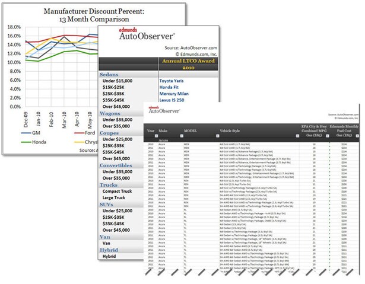Select Over $45,000 under SUVs
The height and width of the screenshot is (284, 365).
click(x=116, y=230)
